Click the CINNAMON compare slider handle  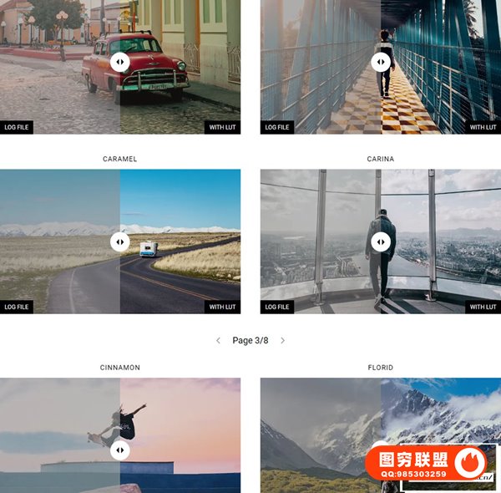[119, 450]
